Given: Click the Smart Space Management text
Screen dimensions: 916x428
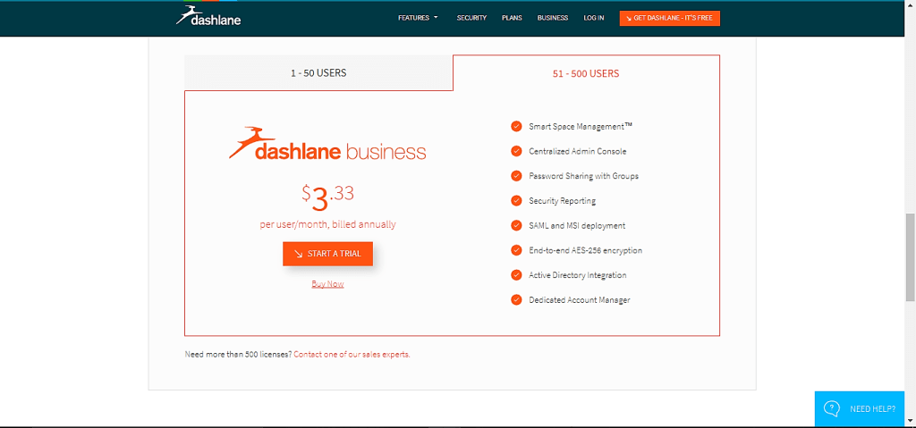Looking at the screenshot, I should pos(581,126).
